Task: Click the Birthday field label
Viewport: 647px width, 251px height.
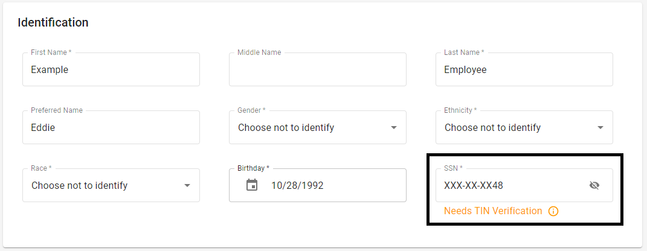Action: pyautogui.click(x=253, y=168)
